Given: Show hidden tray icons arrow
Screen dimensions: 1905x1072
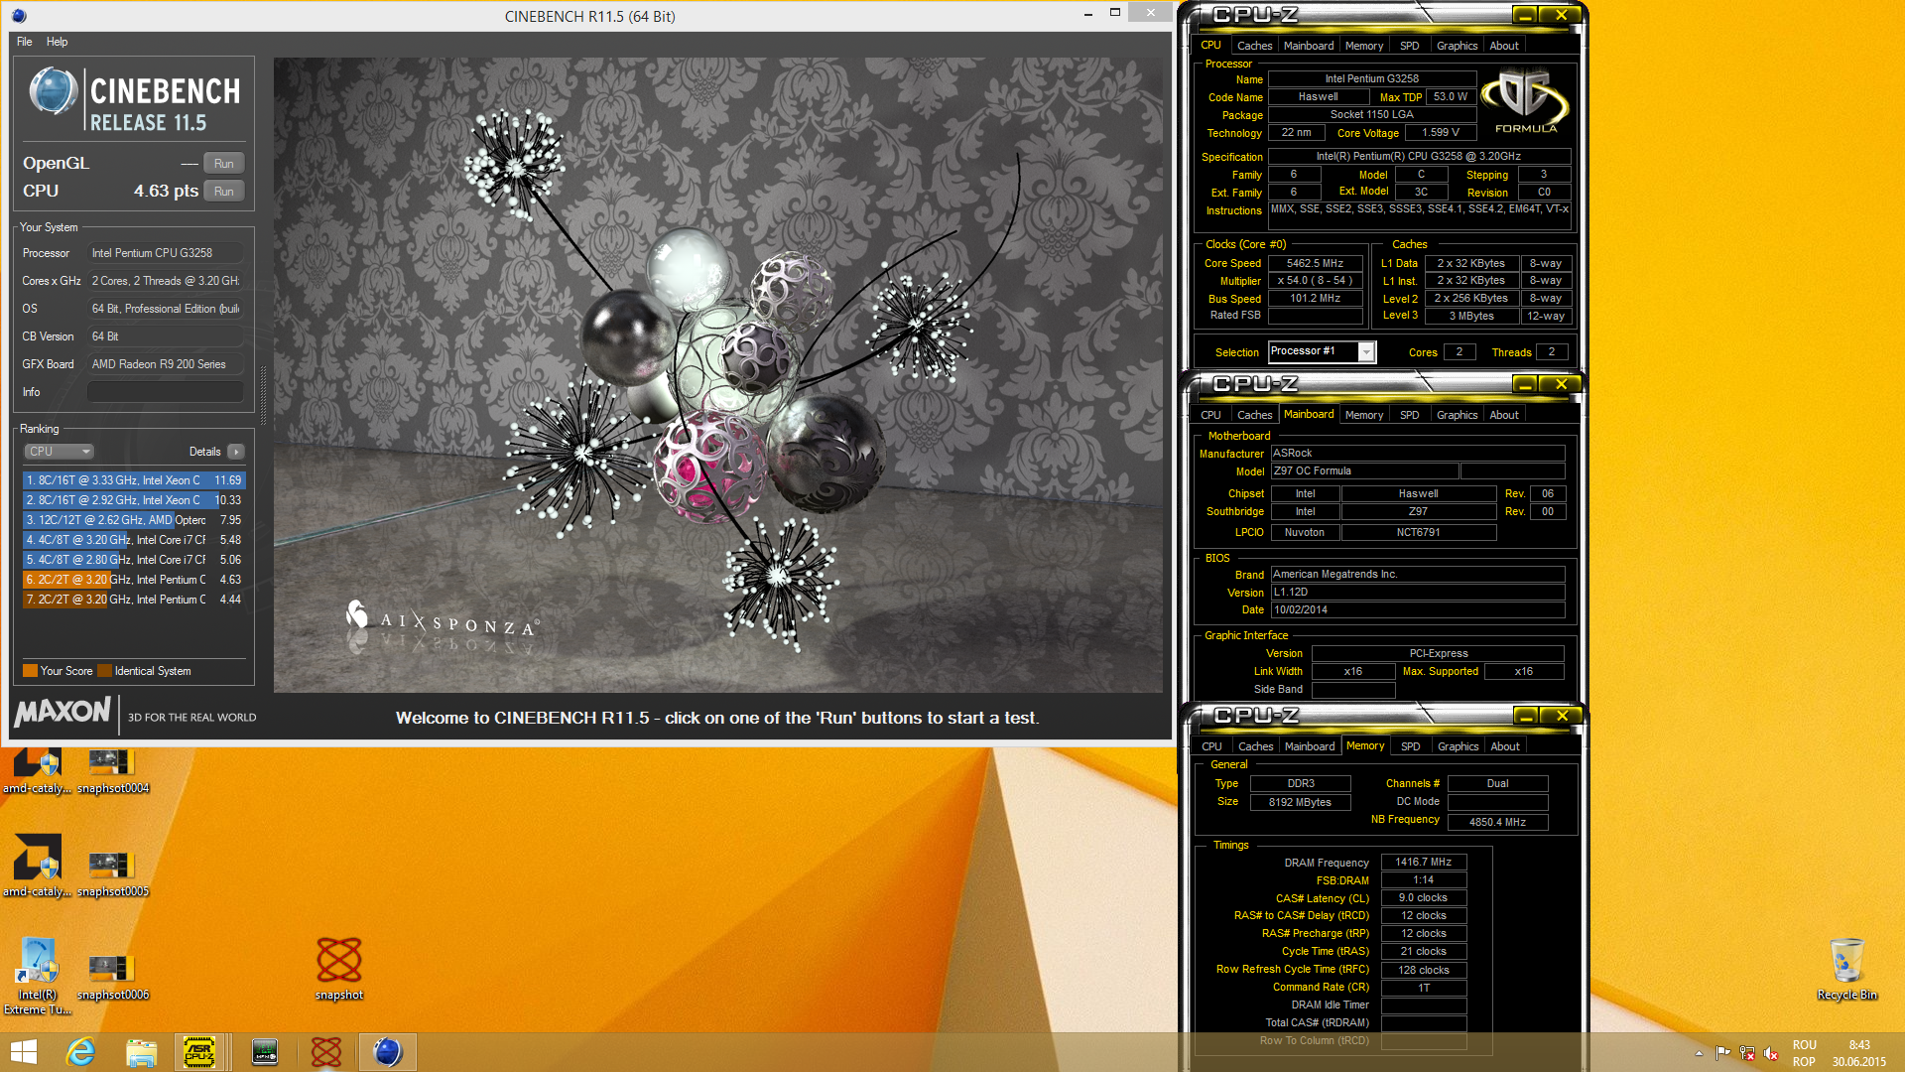Looking at the screenshot, I should pyautogui.click(x=1699, y=1053).
